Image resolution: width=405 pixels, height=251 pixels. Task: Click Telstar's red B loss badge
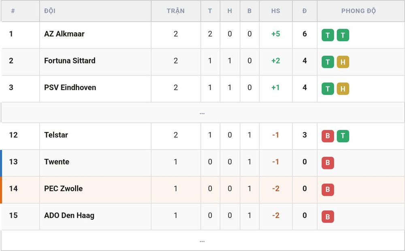(328, 136)
